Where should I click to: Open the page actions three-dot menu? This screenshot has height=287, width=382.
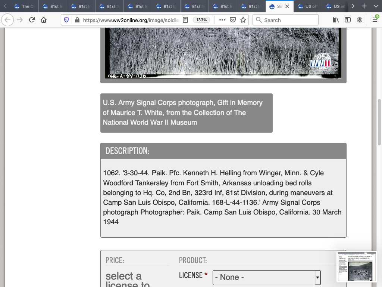click(222, 20)
